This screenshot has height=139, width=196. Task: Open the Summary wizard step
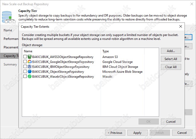click(10, 64)
